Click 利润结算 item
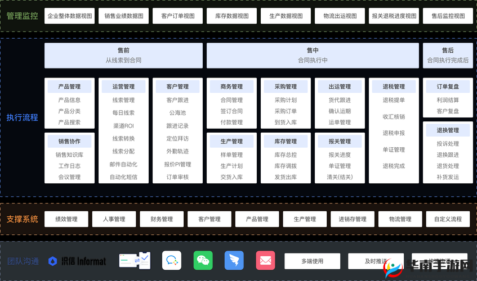This screenshot has width=477, height=281. tap(448, 100)
